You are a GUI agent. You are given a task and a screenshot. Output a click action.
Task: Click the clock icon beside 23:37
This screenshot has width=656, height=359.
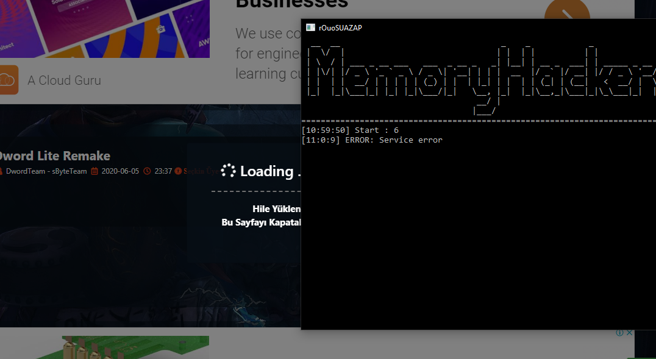point(147,171)
